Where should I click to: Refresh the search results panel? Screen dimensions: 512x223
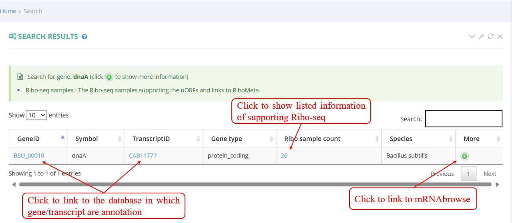(491, 36)
